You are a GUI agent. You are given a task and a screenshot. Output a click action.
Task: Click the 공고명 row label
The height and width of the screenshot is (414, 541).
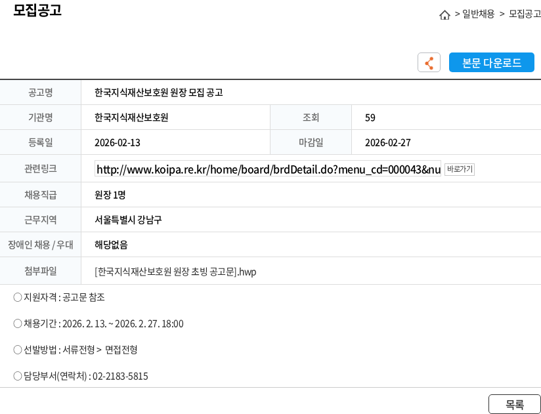tap(40, 93)
